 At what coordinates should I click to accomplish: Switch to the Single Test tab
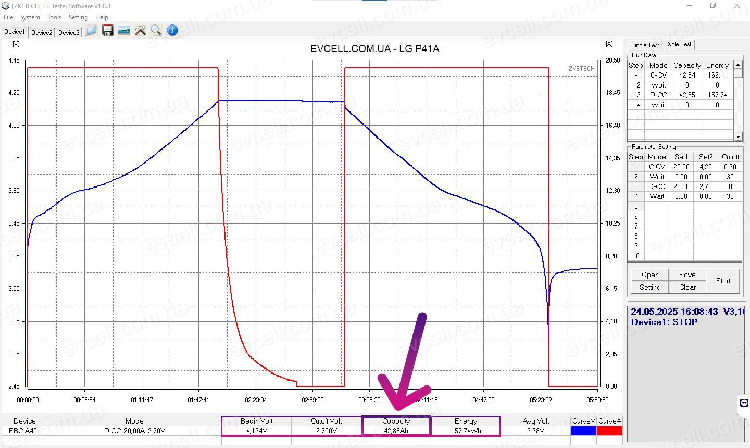pyautogui.click(x=645, y=45)
